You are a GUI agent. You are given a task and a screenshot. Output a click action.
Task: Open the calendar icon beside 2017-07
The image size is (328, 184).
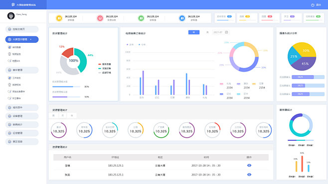226,32
